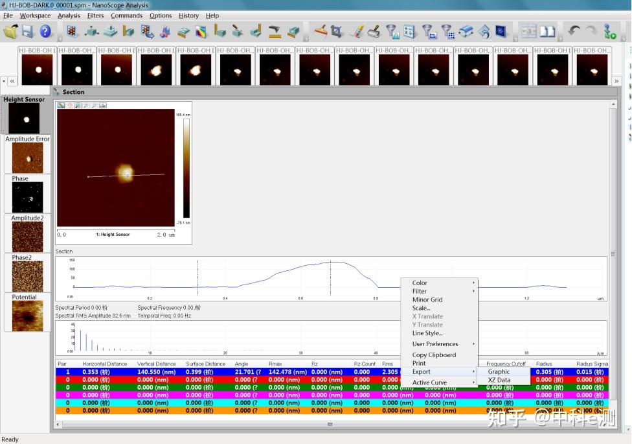Viewport: 632px width, 444px height.
Task: Select the Potential channel thumbnail
Action: click(x=27, y=315)
